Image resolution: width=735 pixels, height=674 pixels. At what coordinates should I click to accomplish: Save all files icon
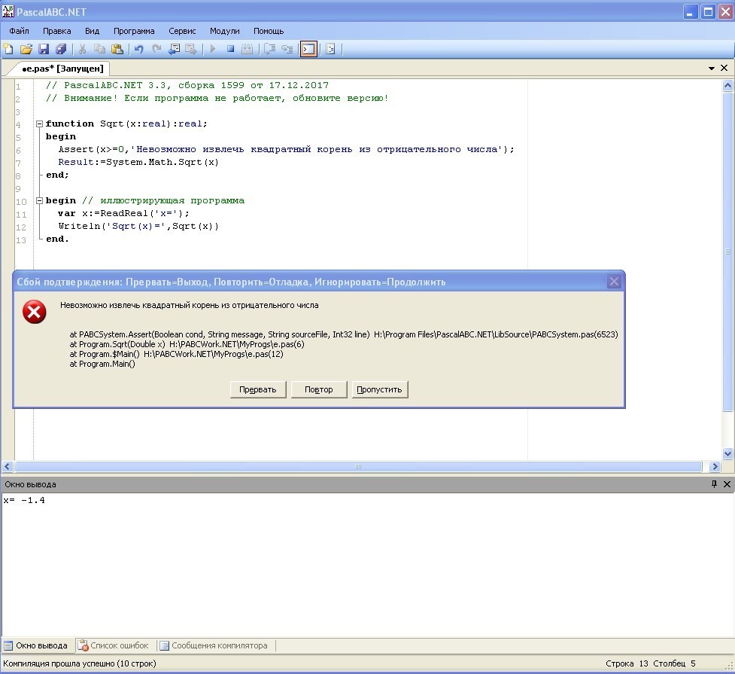point(61,49)
